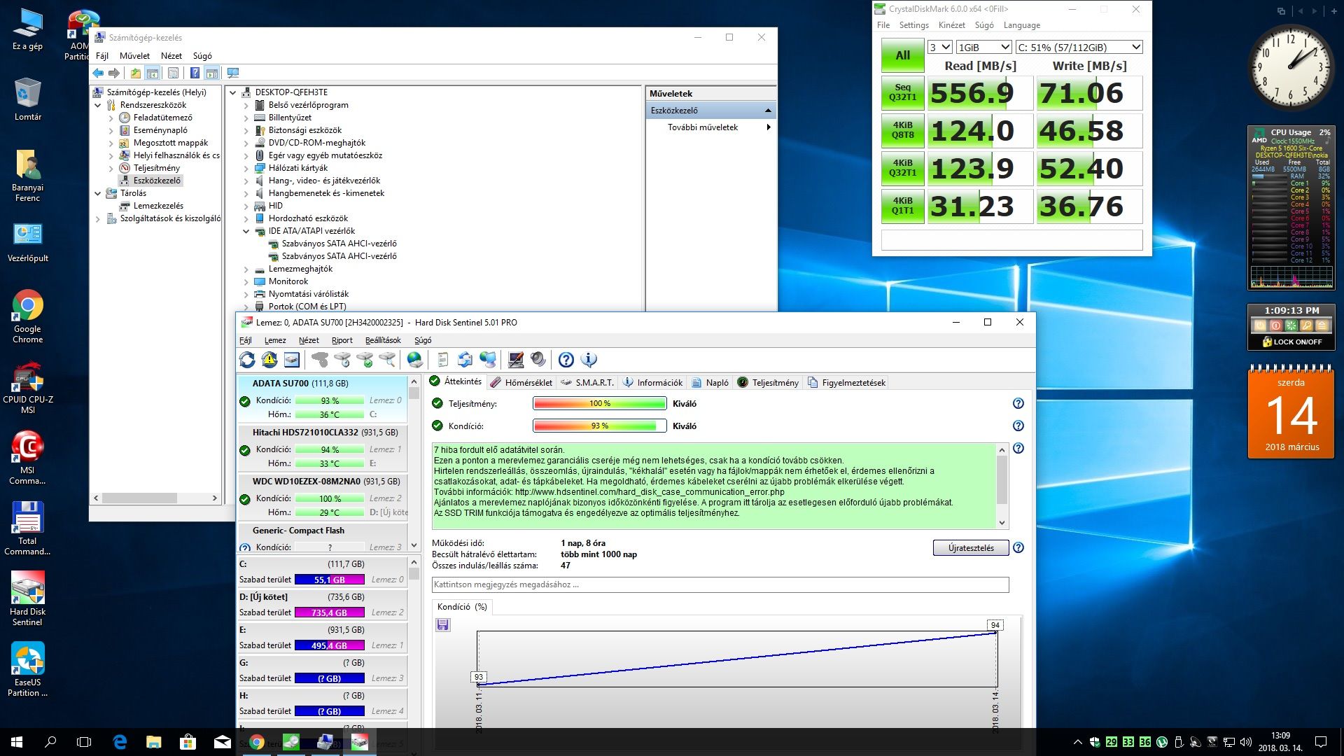Viewport: 1344px width, 756px height.
Task: Collapse the Rendszereszközök tree node
Action: 97,105
